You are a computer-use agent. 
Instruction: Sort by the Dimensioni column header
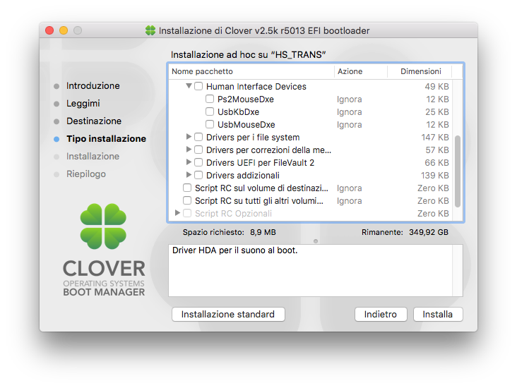[420, 71]
